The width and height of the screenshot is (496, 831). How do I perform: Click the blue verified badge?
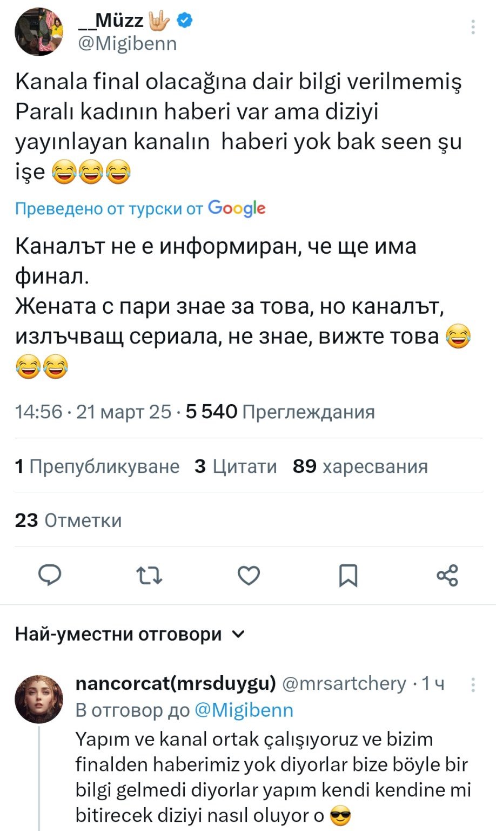[x=185, y=21]
